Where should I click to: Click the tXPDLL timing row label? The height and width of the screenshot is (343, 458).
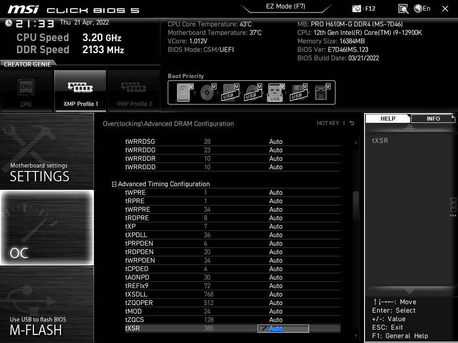coord(136,235)
